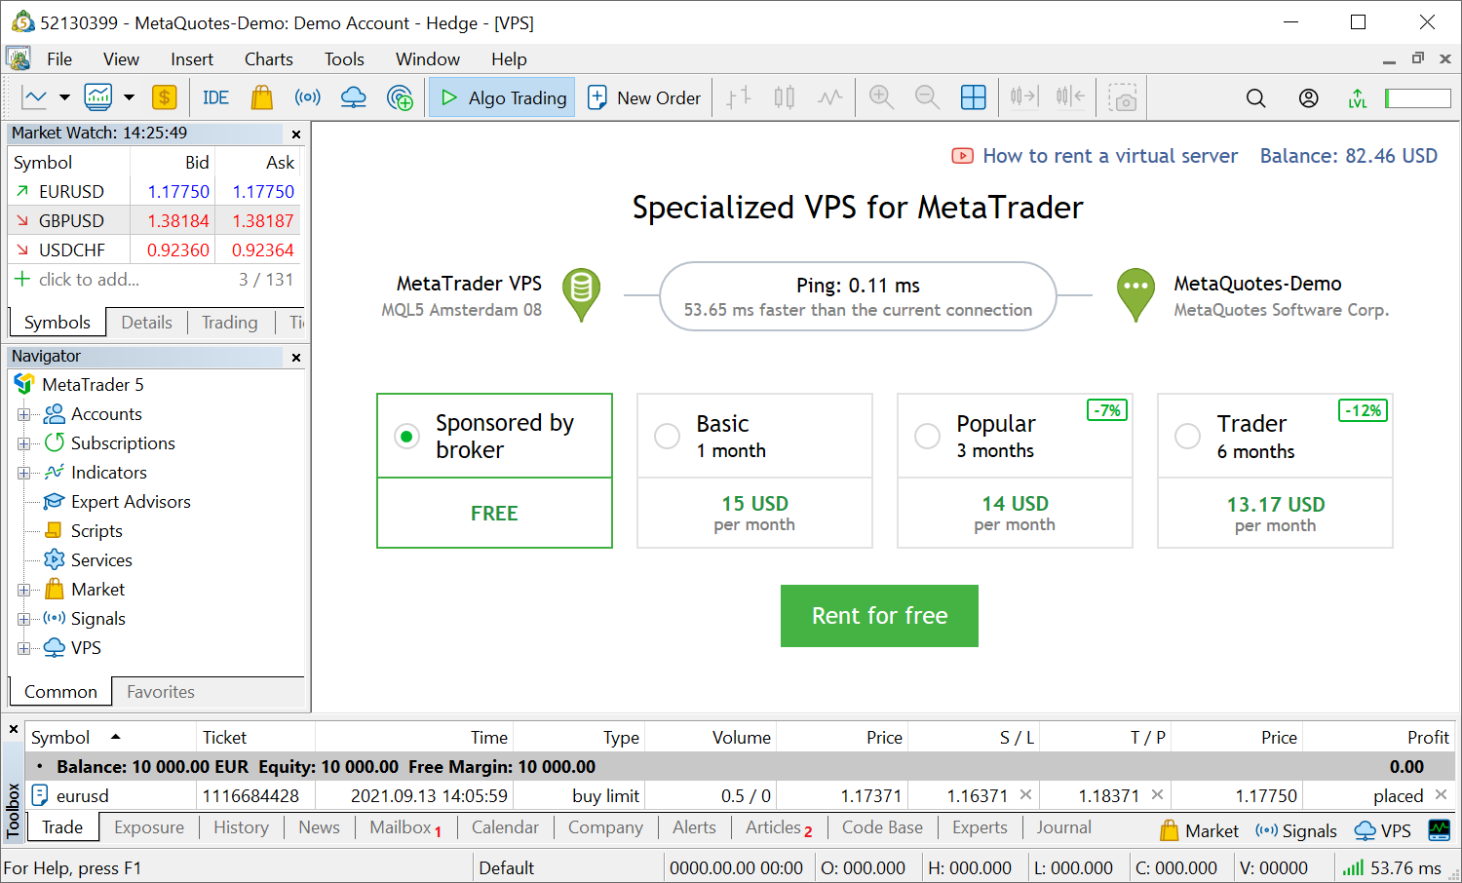Click the magnifier search icon
Viewport: 1462px width, 883px height.
[x=1255, y=96]
